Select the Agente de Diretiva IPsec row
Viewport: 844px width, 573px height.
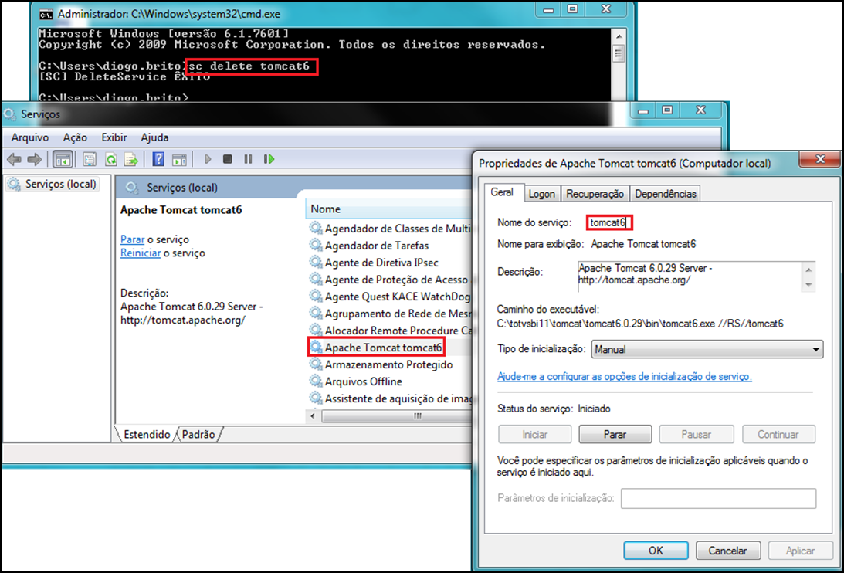[x=390, y=263]
